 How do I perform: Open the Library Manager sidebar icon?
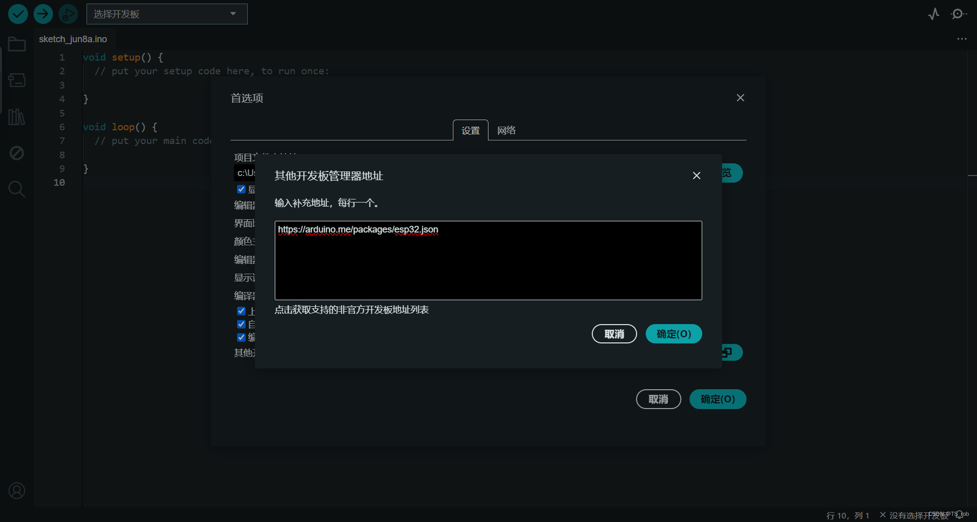click(17, 117)
